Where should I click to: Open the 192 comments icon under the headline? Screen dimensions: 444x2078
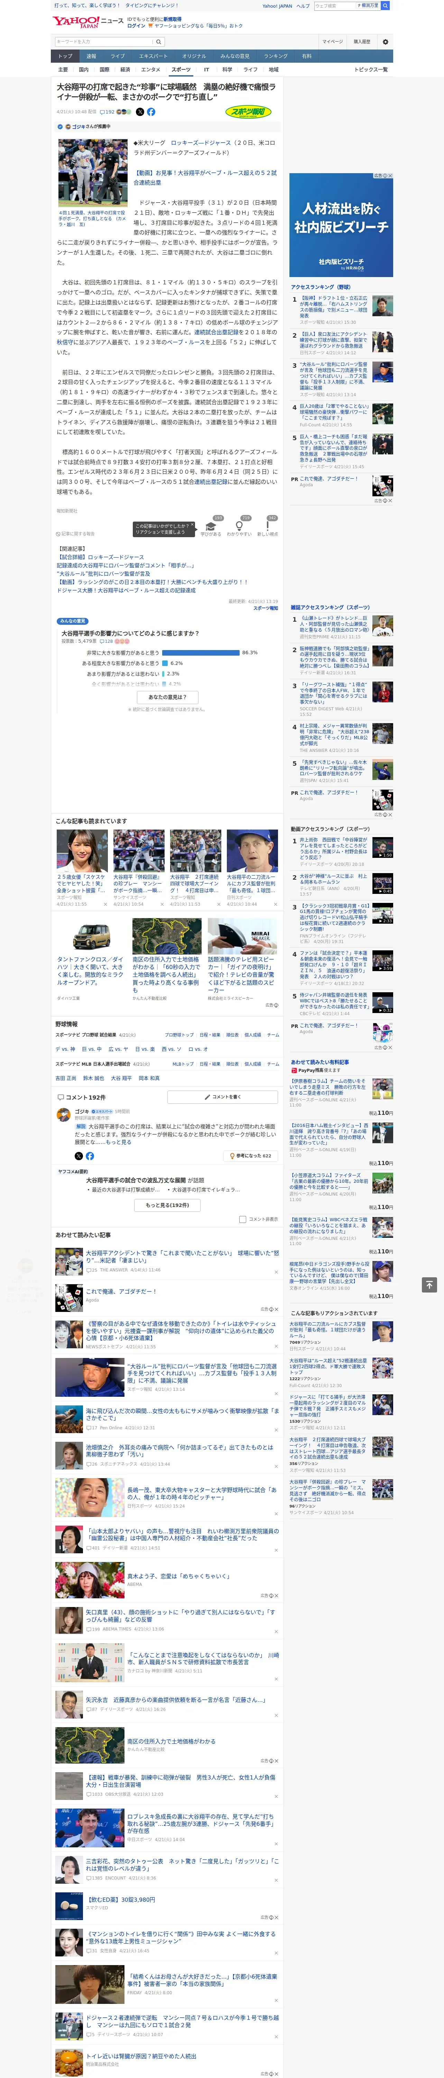(x=107, y=112)
